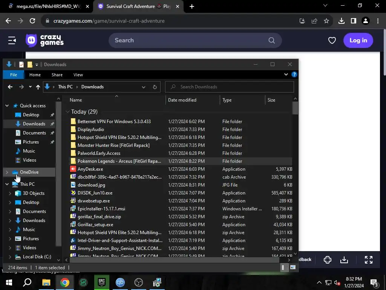
Task: Click the search magnifier icon in crazygames search
Action: [x=271, y=40]
